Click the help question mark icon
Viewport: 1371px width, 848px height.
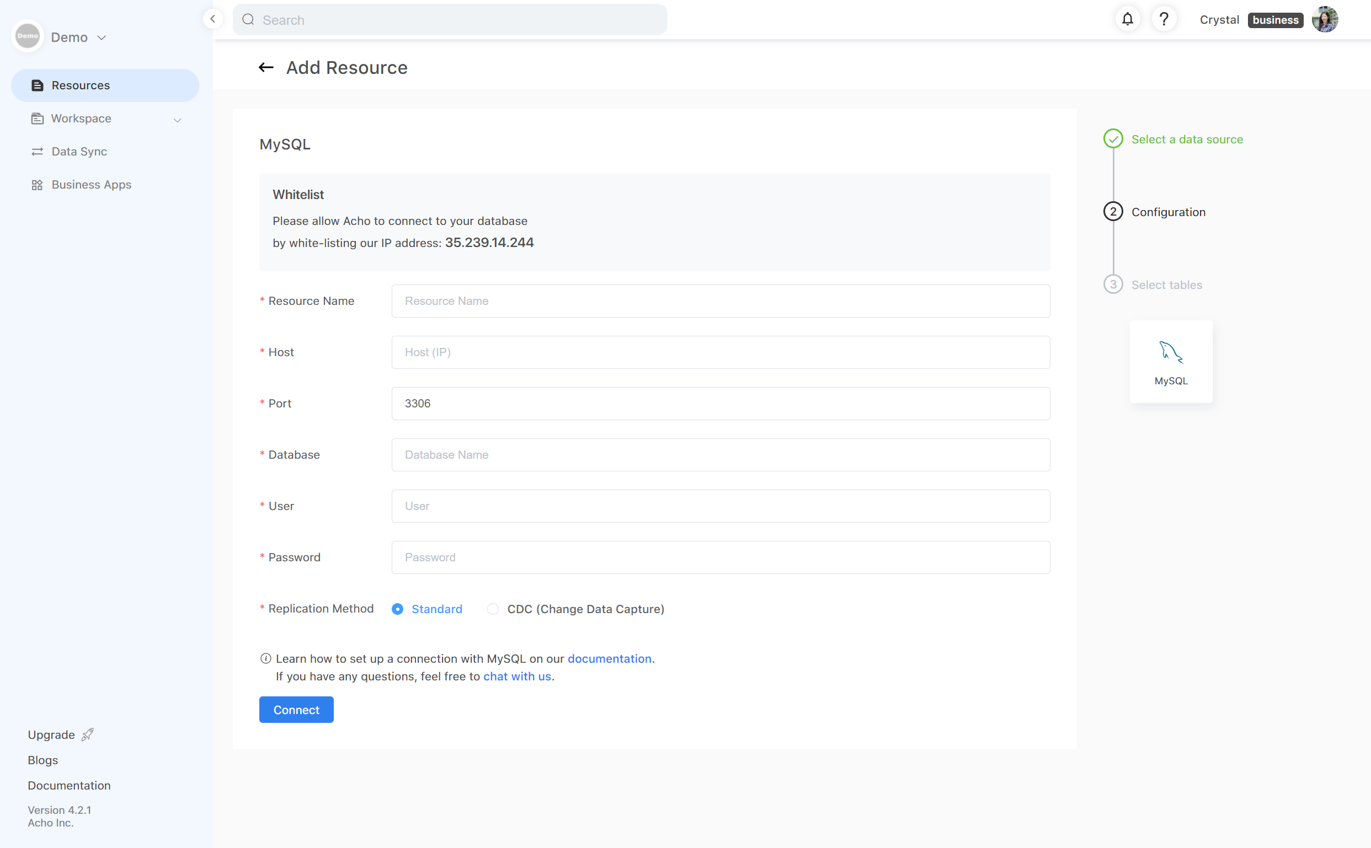coord(1164,19)
